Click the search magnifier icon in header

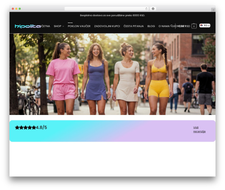click(172, 26)
